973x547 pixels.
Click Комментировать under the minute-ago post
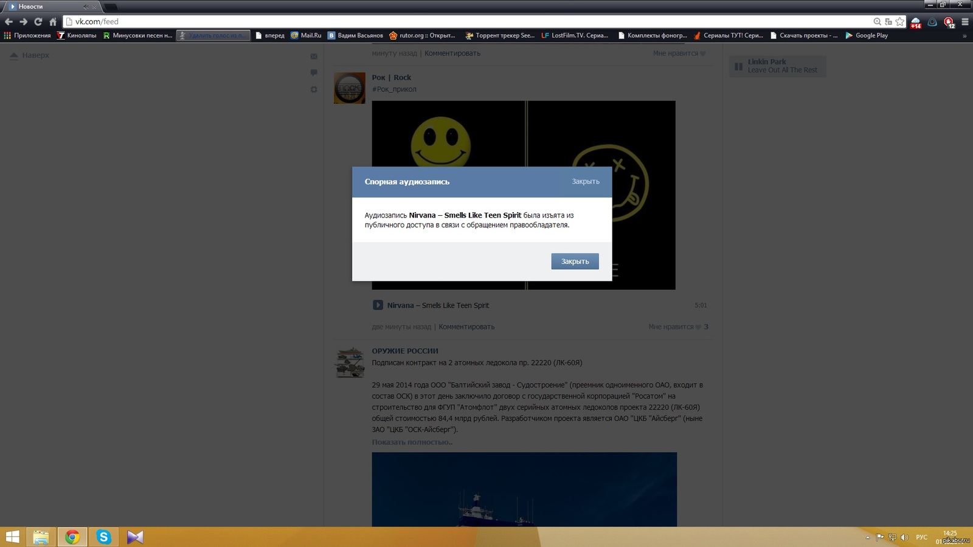(x=452, y=53)
